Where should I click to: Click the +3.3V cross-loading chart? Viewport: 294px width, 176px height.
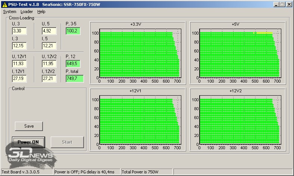(138, 53)
